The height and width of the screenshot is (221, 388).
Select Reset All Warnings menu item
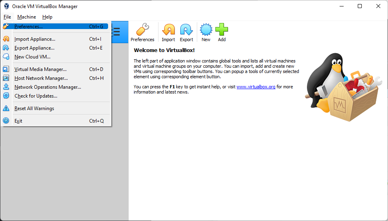point(34,108)
